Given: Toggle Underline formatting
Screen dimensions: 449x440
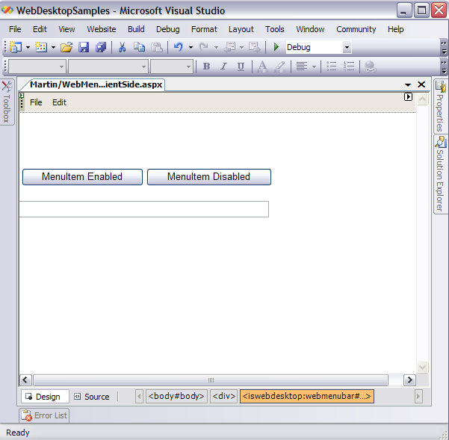Looking at the screenshot, I should 241,66.
